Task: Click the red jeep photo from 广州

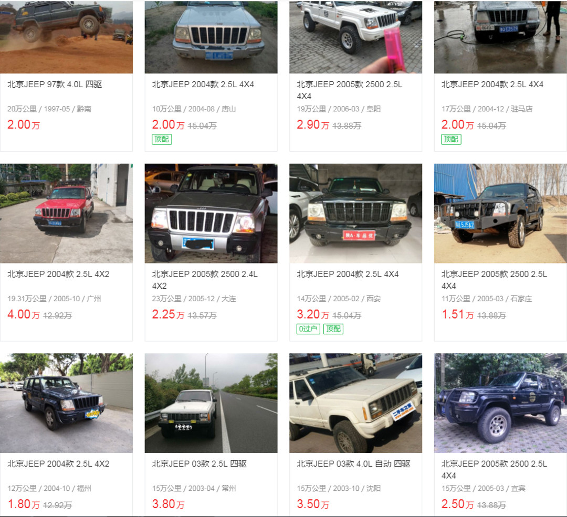Action: [x=66, y=213]
